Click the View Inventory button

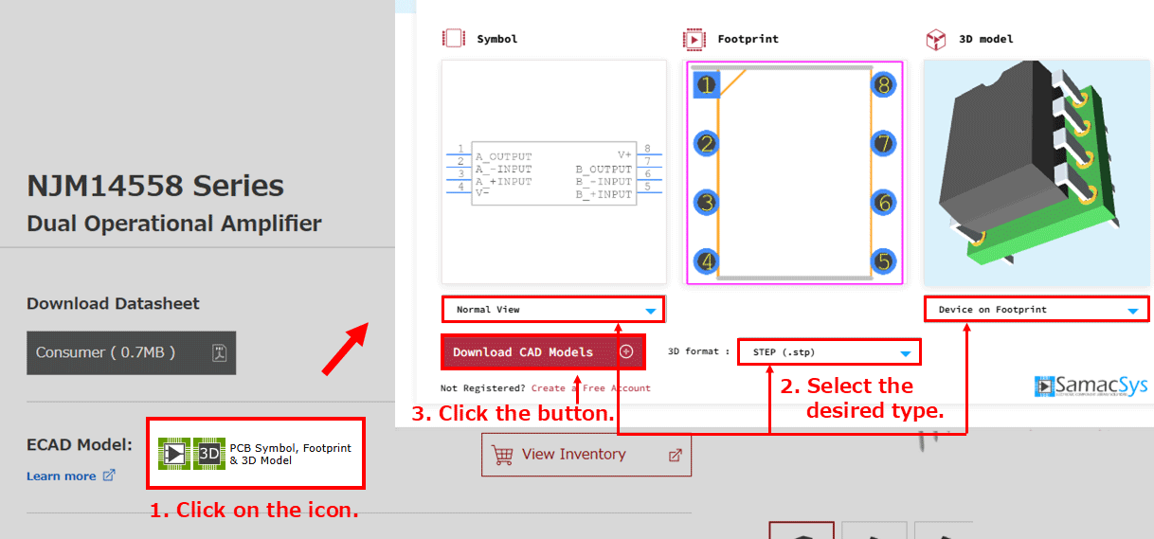(x=586, y=455)
